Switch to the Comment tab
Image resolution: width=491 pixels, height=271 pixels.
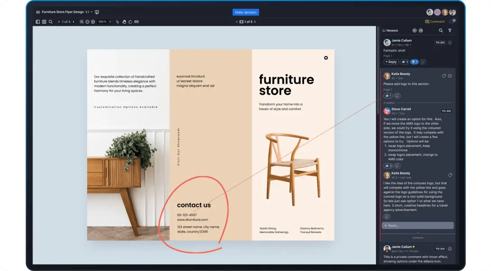[435, 22]
